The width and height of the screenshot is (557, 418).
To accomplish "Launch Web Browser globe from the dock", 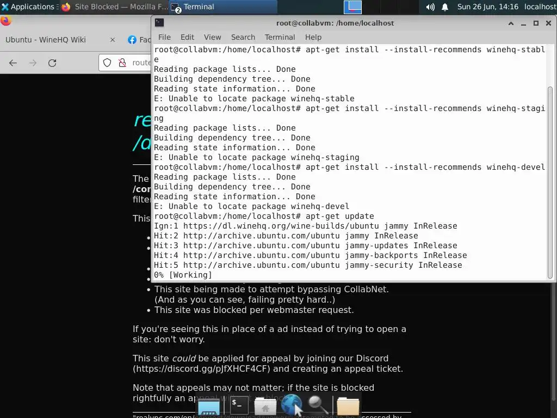I will (292, 404).
